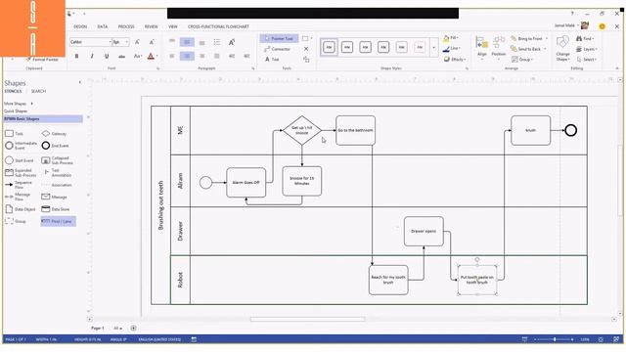Select the Pool / Lane shape

point(58,221)
